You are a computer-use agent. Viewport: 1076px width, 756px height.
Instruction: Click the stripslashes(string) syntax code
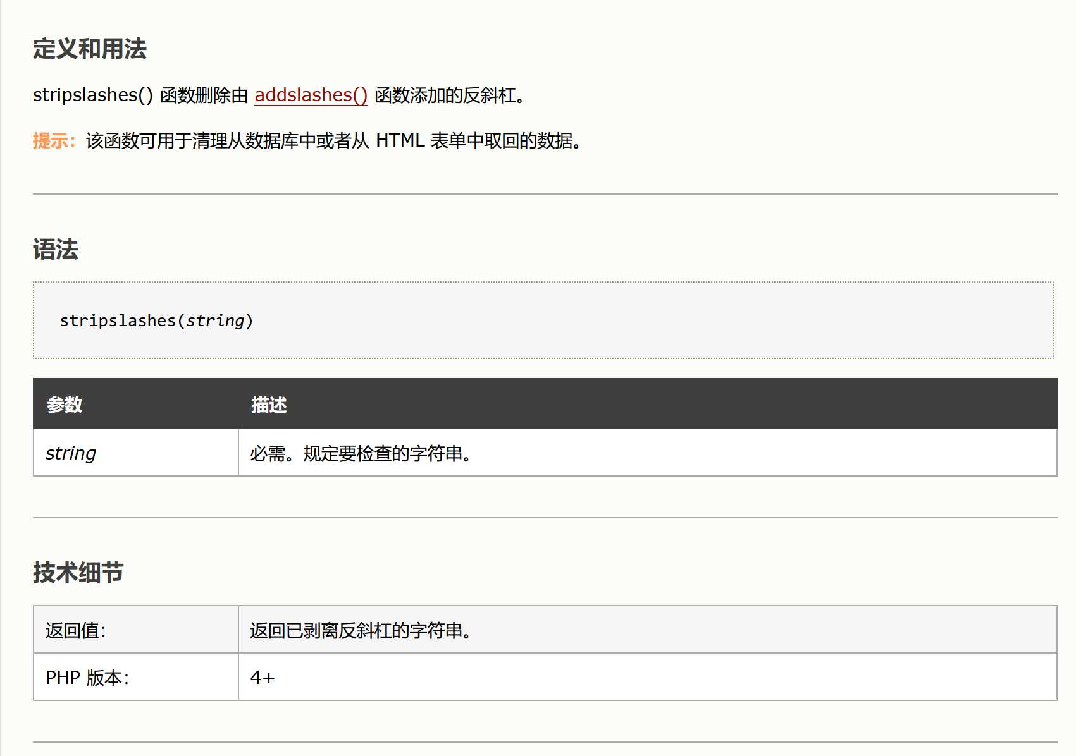click(156, 320)
